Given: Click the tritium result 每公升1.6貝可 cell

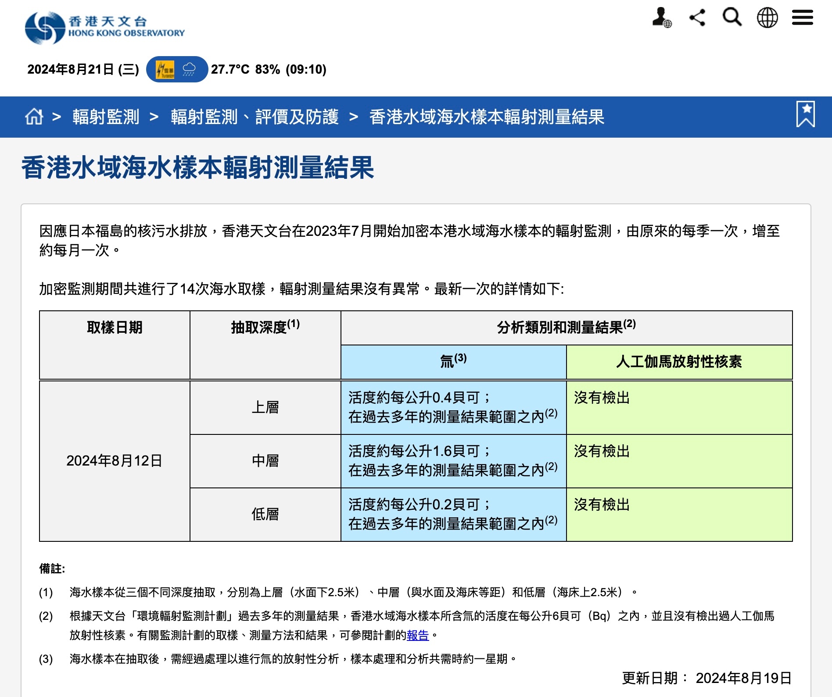Looking at the screenshot, I should (x=454, y=461).
